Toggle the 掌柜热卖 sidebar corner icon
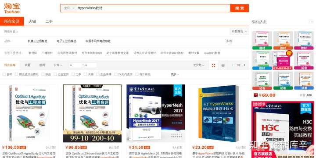Viewport: 316px width, 158px height. pyautogui.click(x=311, y=22)
